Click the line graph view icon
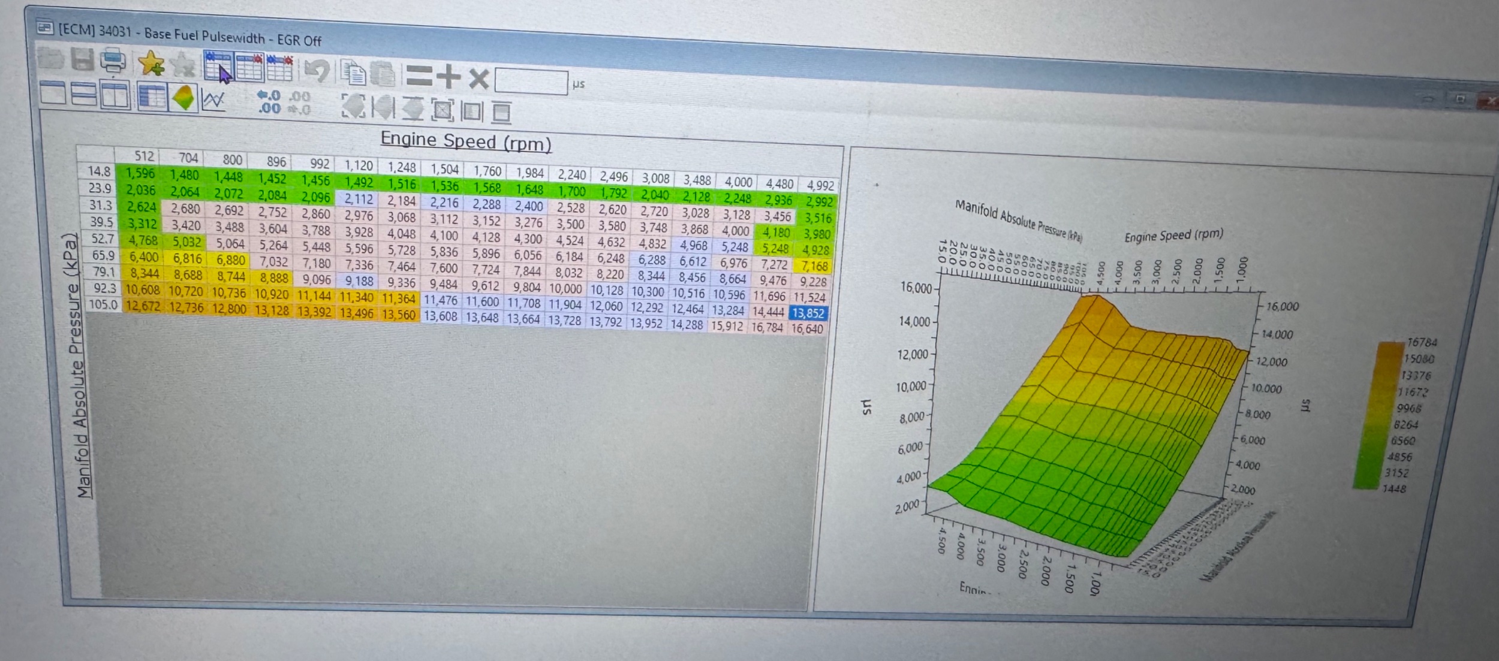Screen dimensions: 1499x661 [x=213, y=99]
